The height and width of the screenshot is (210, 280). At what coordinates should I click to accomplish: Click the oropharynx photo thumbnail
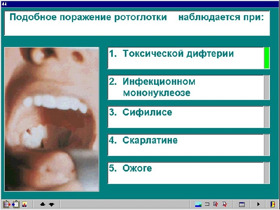tap(52, 119)
